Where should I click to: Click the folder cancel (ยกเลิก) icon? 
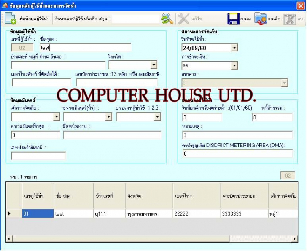point(261,19)
